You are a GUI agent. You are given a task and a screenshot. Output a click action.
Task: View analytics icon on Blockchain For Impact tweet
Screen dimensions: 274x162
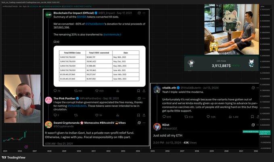click(117, 91)
